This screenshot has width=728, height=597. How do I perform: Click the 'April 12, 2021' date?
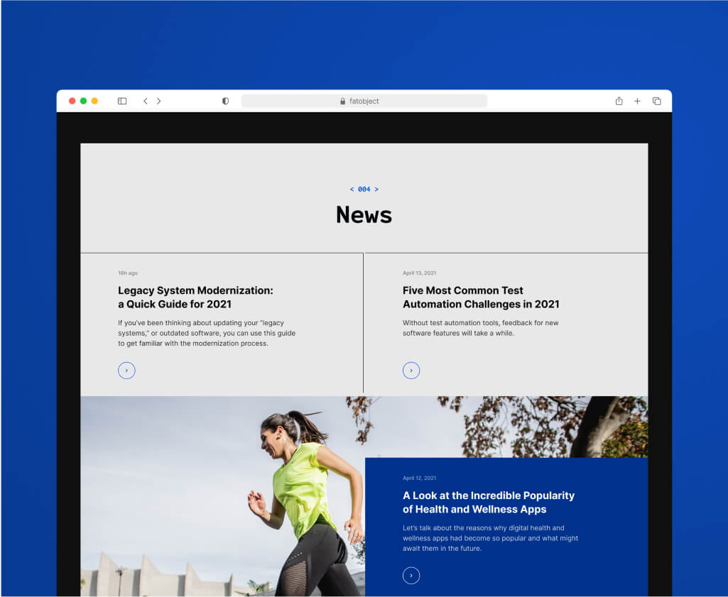click(419, 478)
